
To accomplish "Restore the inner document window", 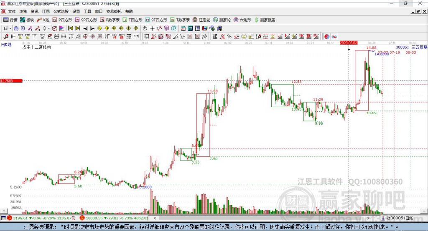I will tap(418, 11).
